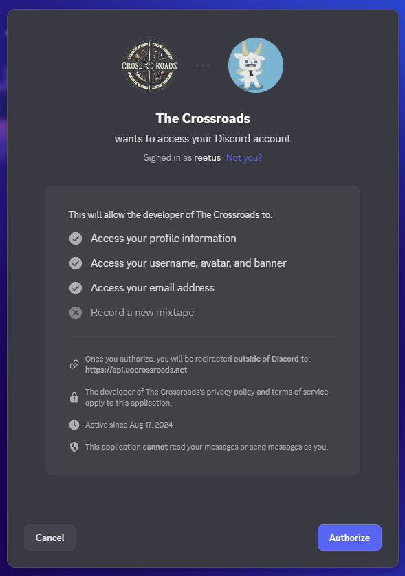
Task: Click the clock icon beside Active since
Action: point(74,425)
